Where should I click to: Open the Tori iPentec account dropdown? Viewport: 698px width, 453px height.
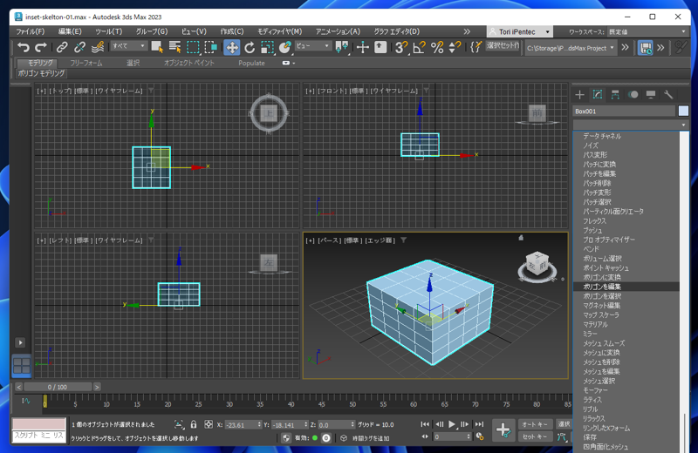(x=519, y=31)
